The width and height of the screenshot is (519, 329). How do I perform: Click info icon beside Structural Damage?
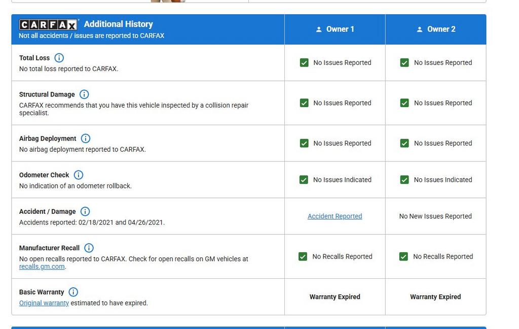coord(84,94)
